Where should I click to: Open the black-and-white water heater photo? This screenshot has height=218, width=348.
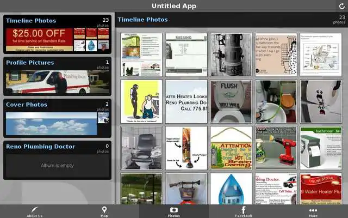click(x=231, y=55)
